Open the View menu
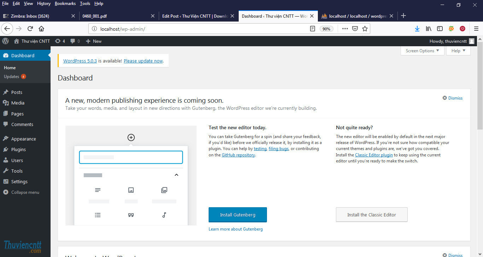Screen dimensions: 483x257 28,4
